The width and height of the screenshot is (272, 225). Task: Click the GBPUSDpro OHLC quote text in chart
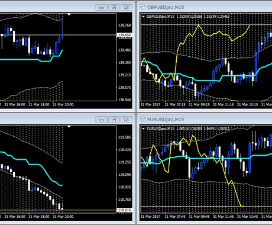(188, 17)
